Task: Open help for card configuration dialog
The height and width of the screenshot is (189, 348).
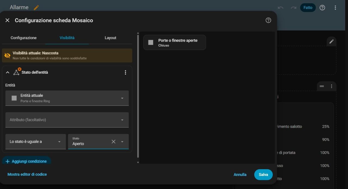Action: point(268,20)
